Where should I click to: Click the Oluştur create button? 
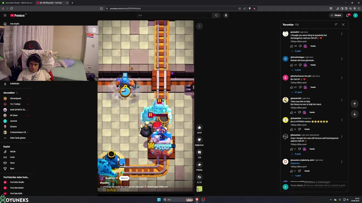click(x=336, y=15)
